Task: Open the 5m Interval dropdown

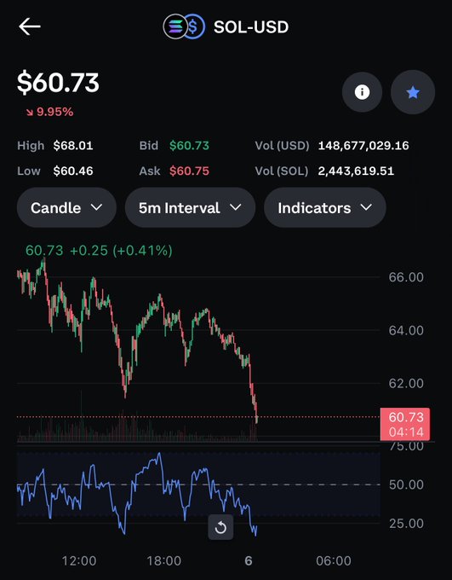Action: click(x=190, y=207)
